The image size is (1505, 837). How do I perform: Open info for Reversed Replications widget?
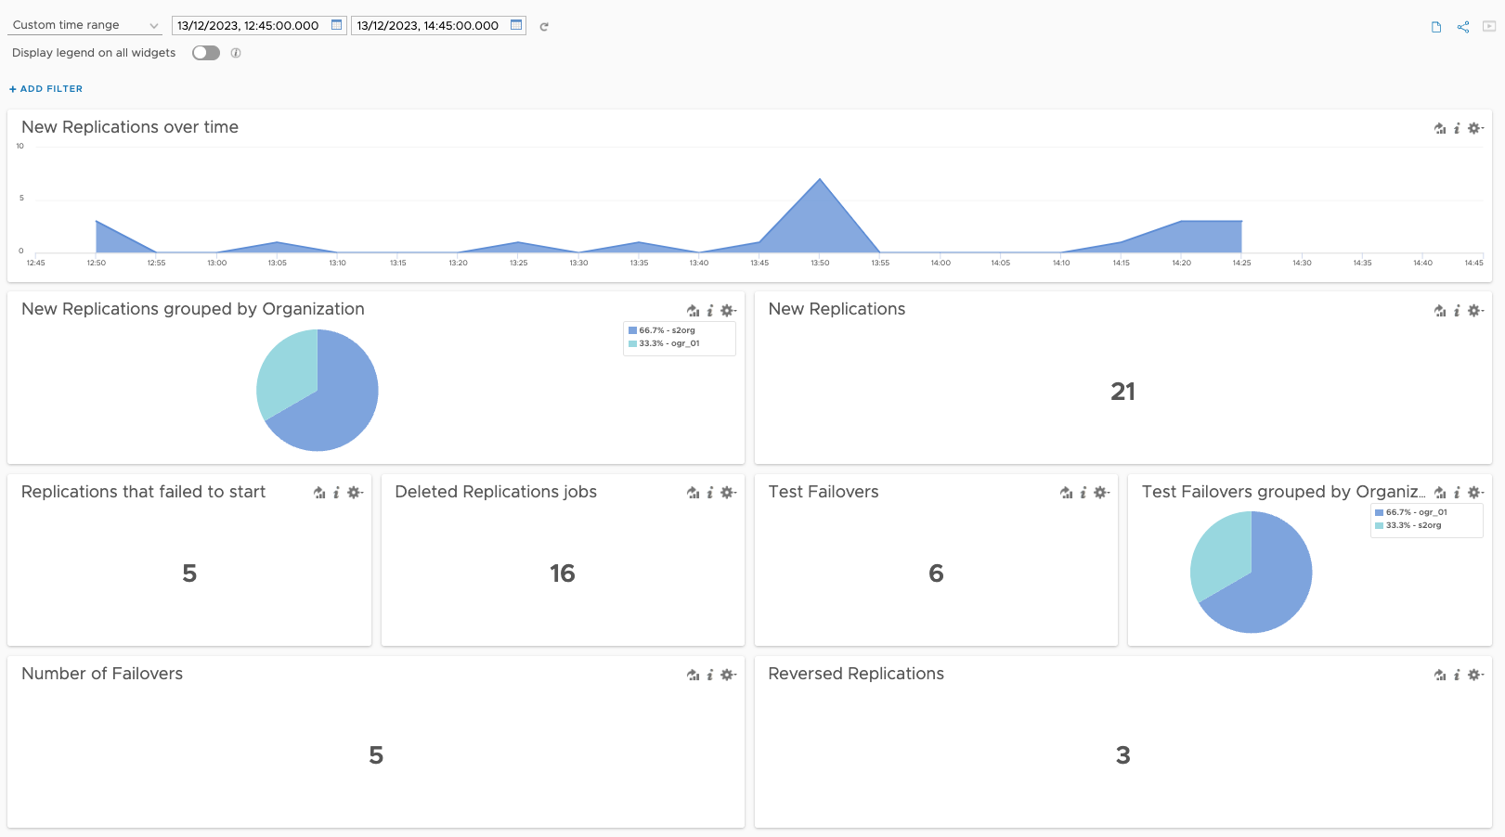tap(1457, 675)
